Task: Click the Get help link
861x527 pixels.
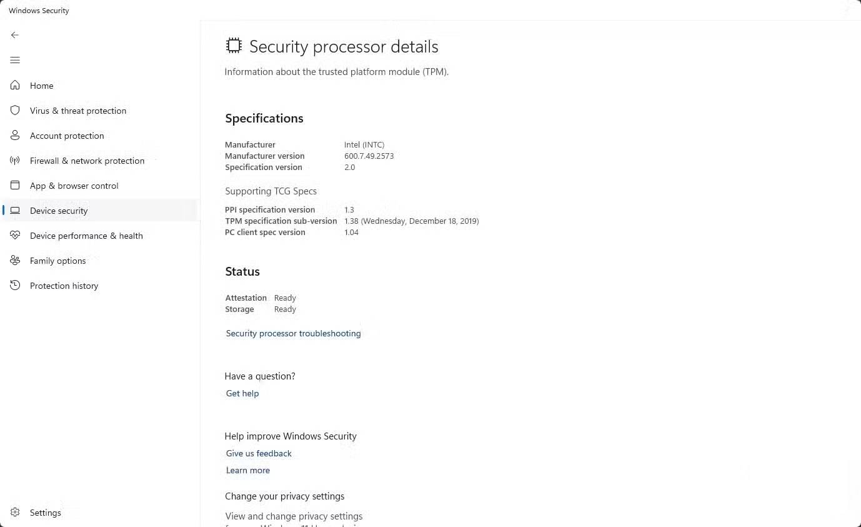Action: 242,393
